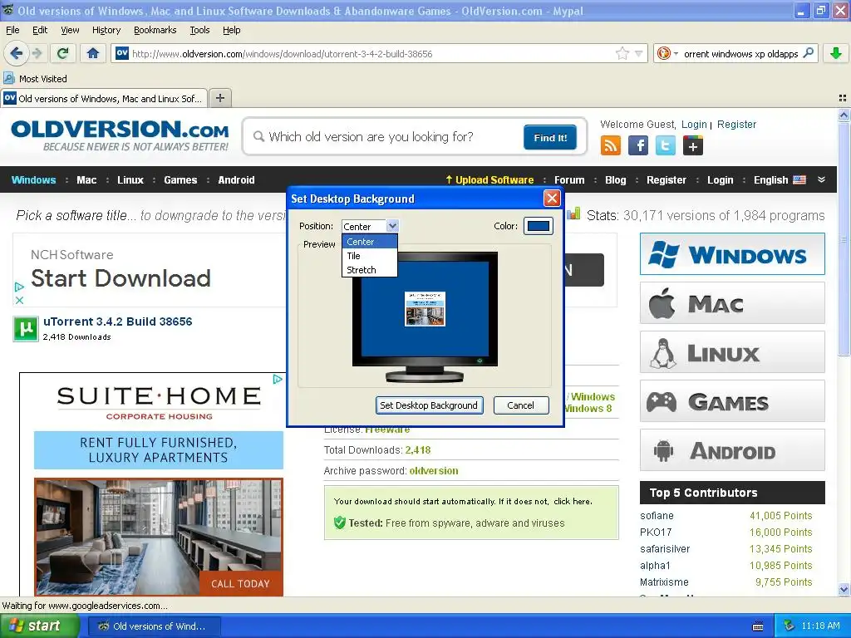Open the OldVersion Twitter icon
The width and height of the screenshot is (851, 638).
(666, 146)
